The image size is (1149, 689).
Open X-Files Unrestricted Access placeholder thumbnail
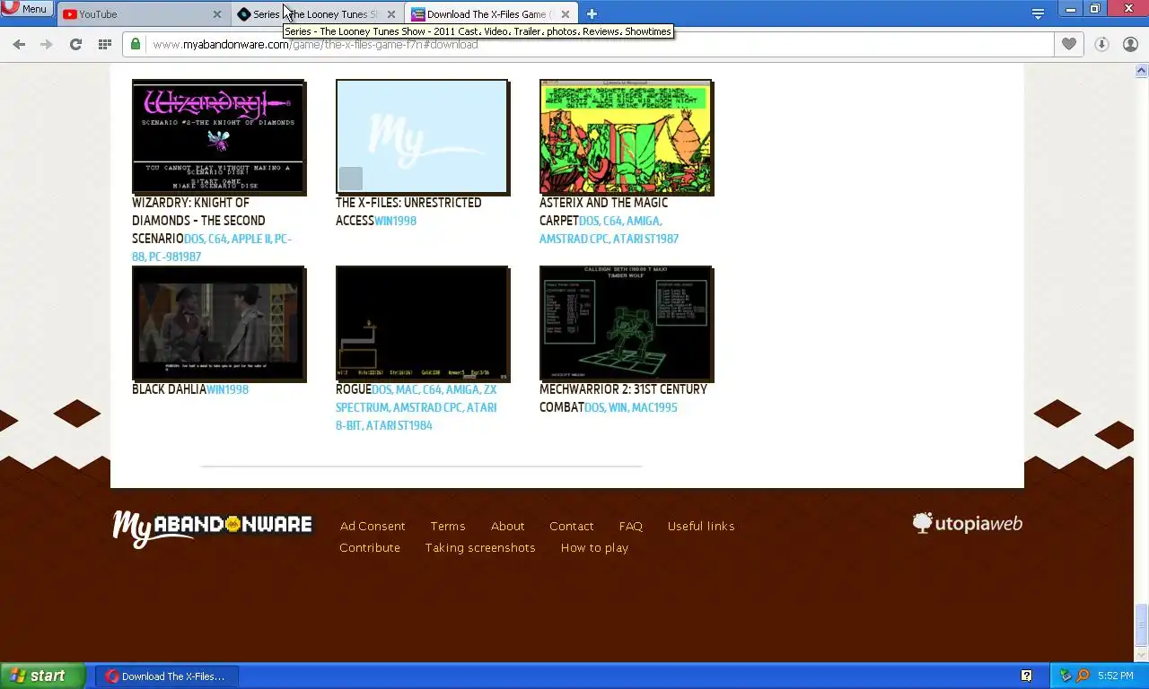[422, 136]
